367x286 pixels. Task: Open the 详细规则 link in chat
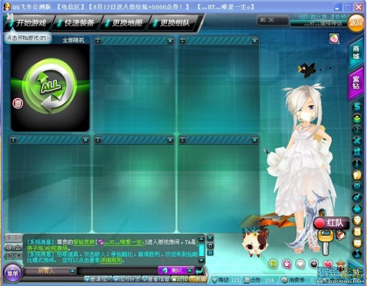pos(111,260)
